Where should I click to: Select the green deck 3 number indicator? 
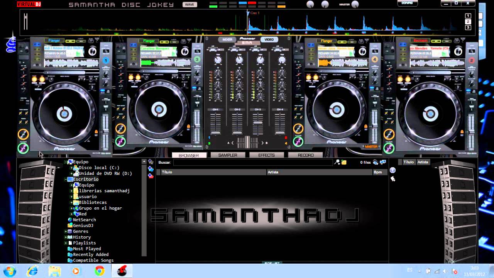pyautogui.click(x=197, y=59)
